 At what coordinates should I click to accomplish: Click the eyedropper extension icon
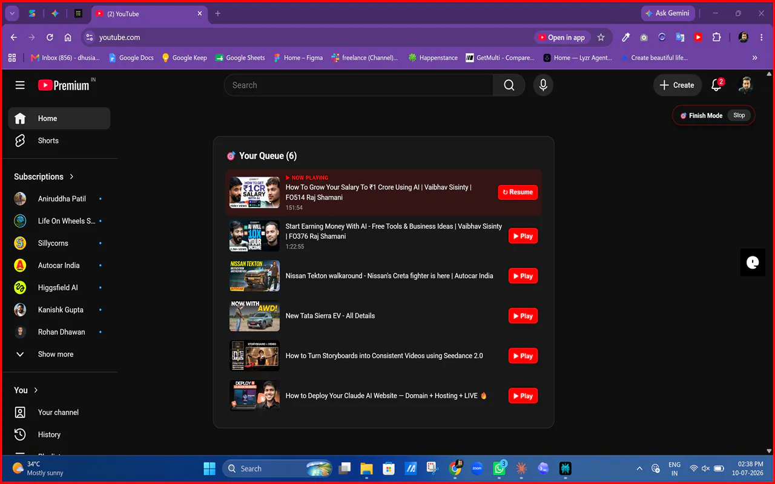coord(625,38)
